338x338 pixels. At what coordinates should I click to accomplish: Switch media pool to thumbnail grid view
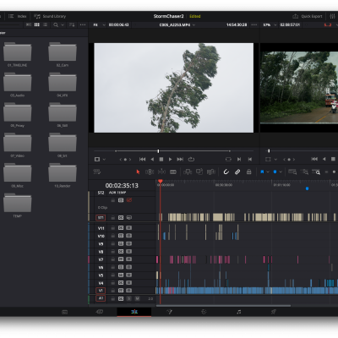(x=37, y=25)
